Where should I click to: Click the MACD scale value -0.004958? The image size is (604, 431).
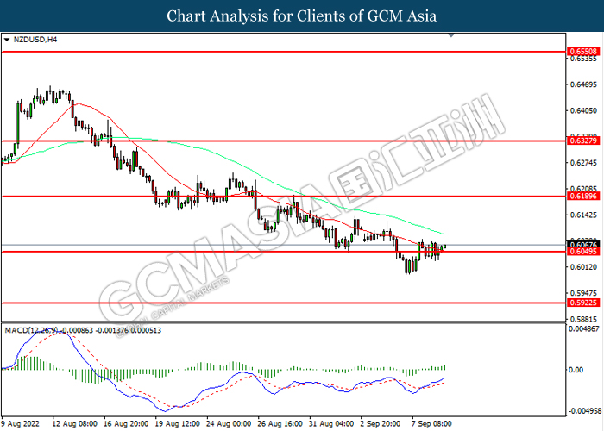click(x=585, y=410)
